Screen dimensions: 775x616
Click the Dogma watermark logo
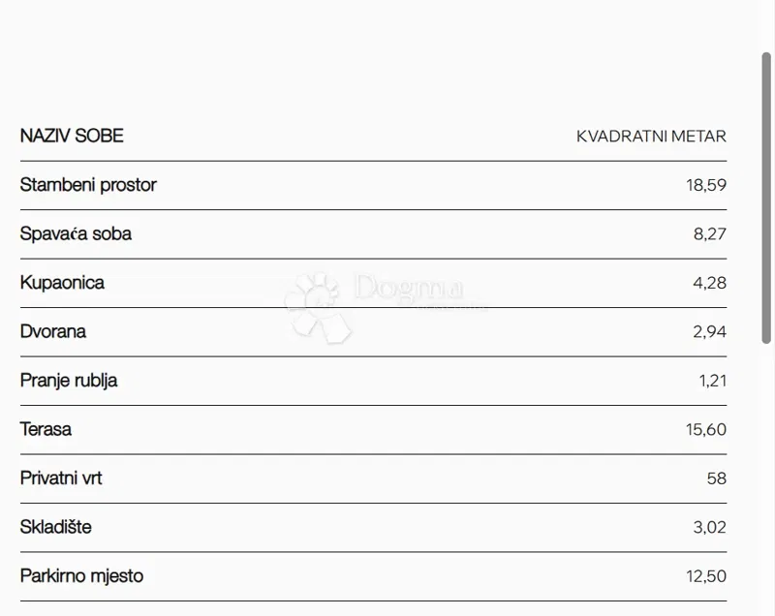(376, 306)
